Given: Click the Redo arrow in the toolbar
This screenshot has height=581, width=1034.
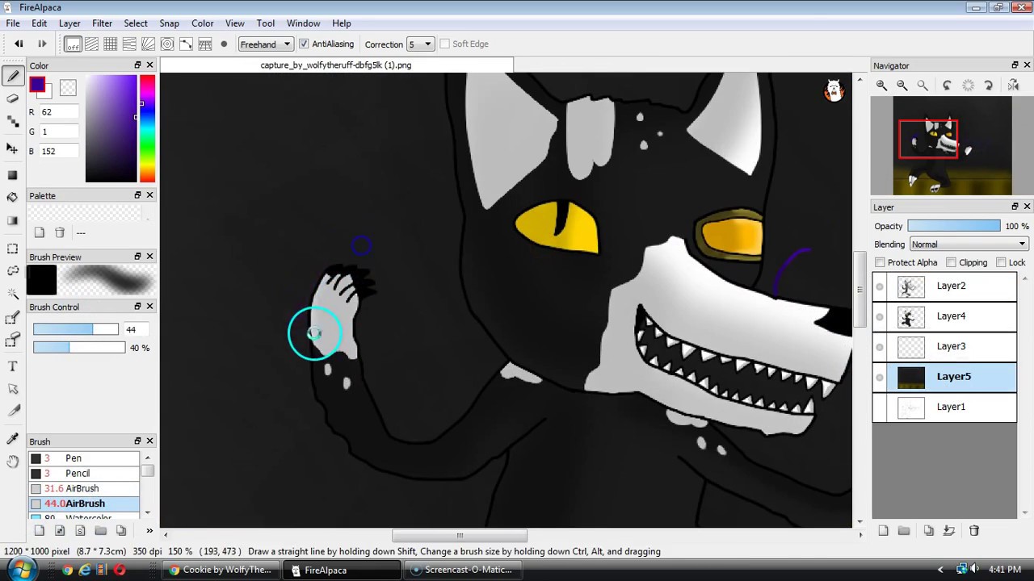Looking at the screenshot, I should click(x=42, y=44).
